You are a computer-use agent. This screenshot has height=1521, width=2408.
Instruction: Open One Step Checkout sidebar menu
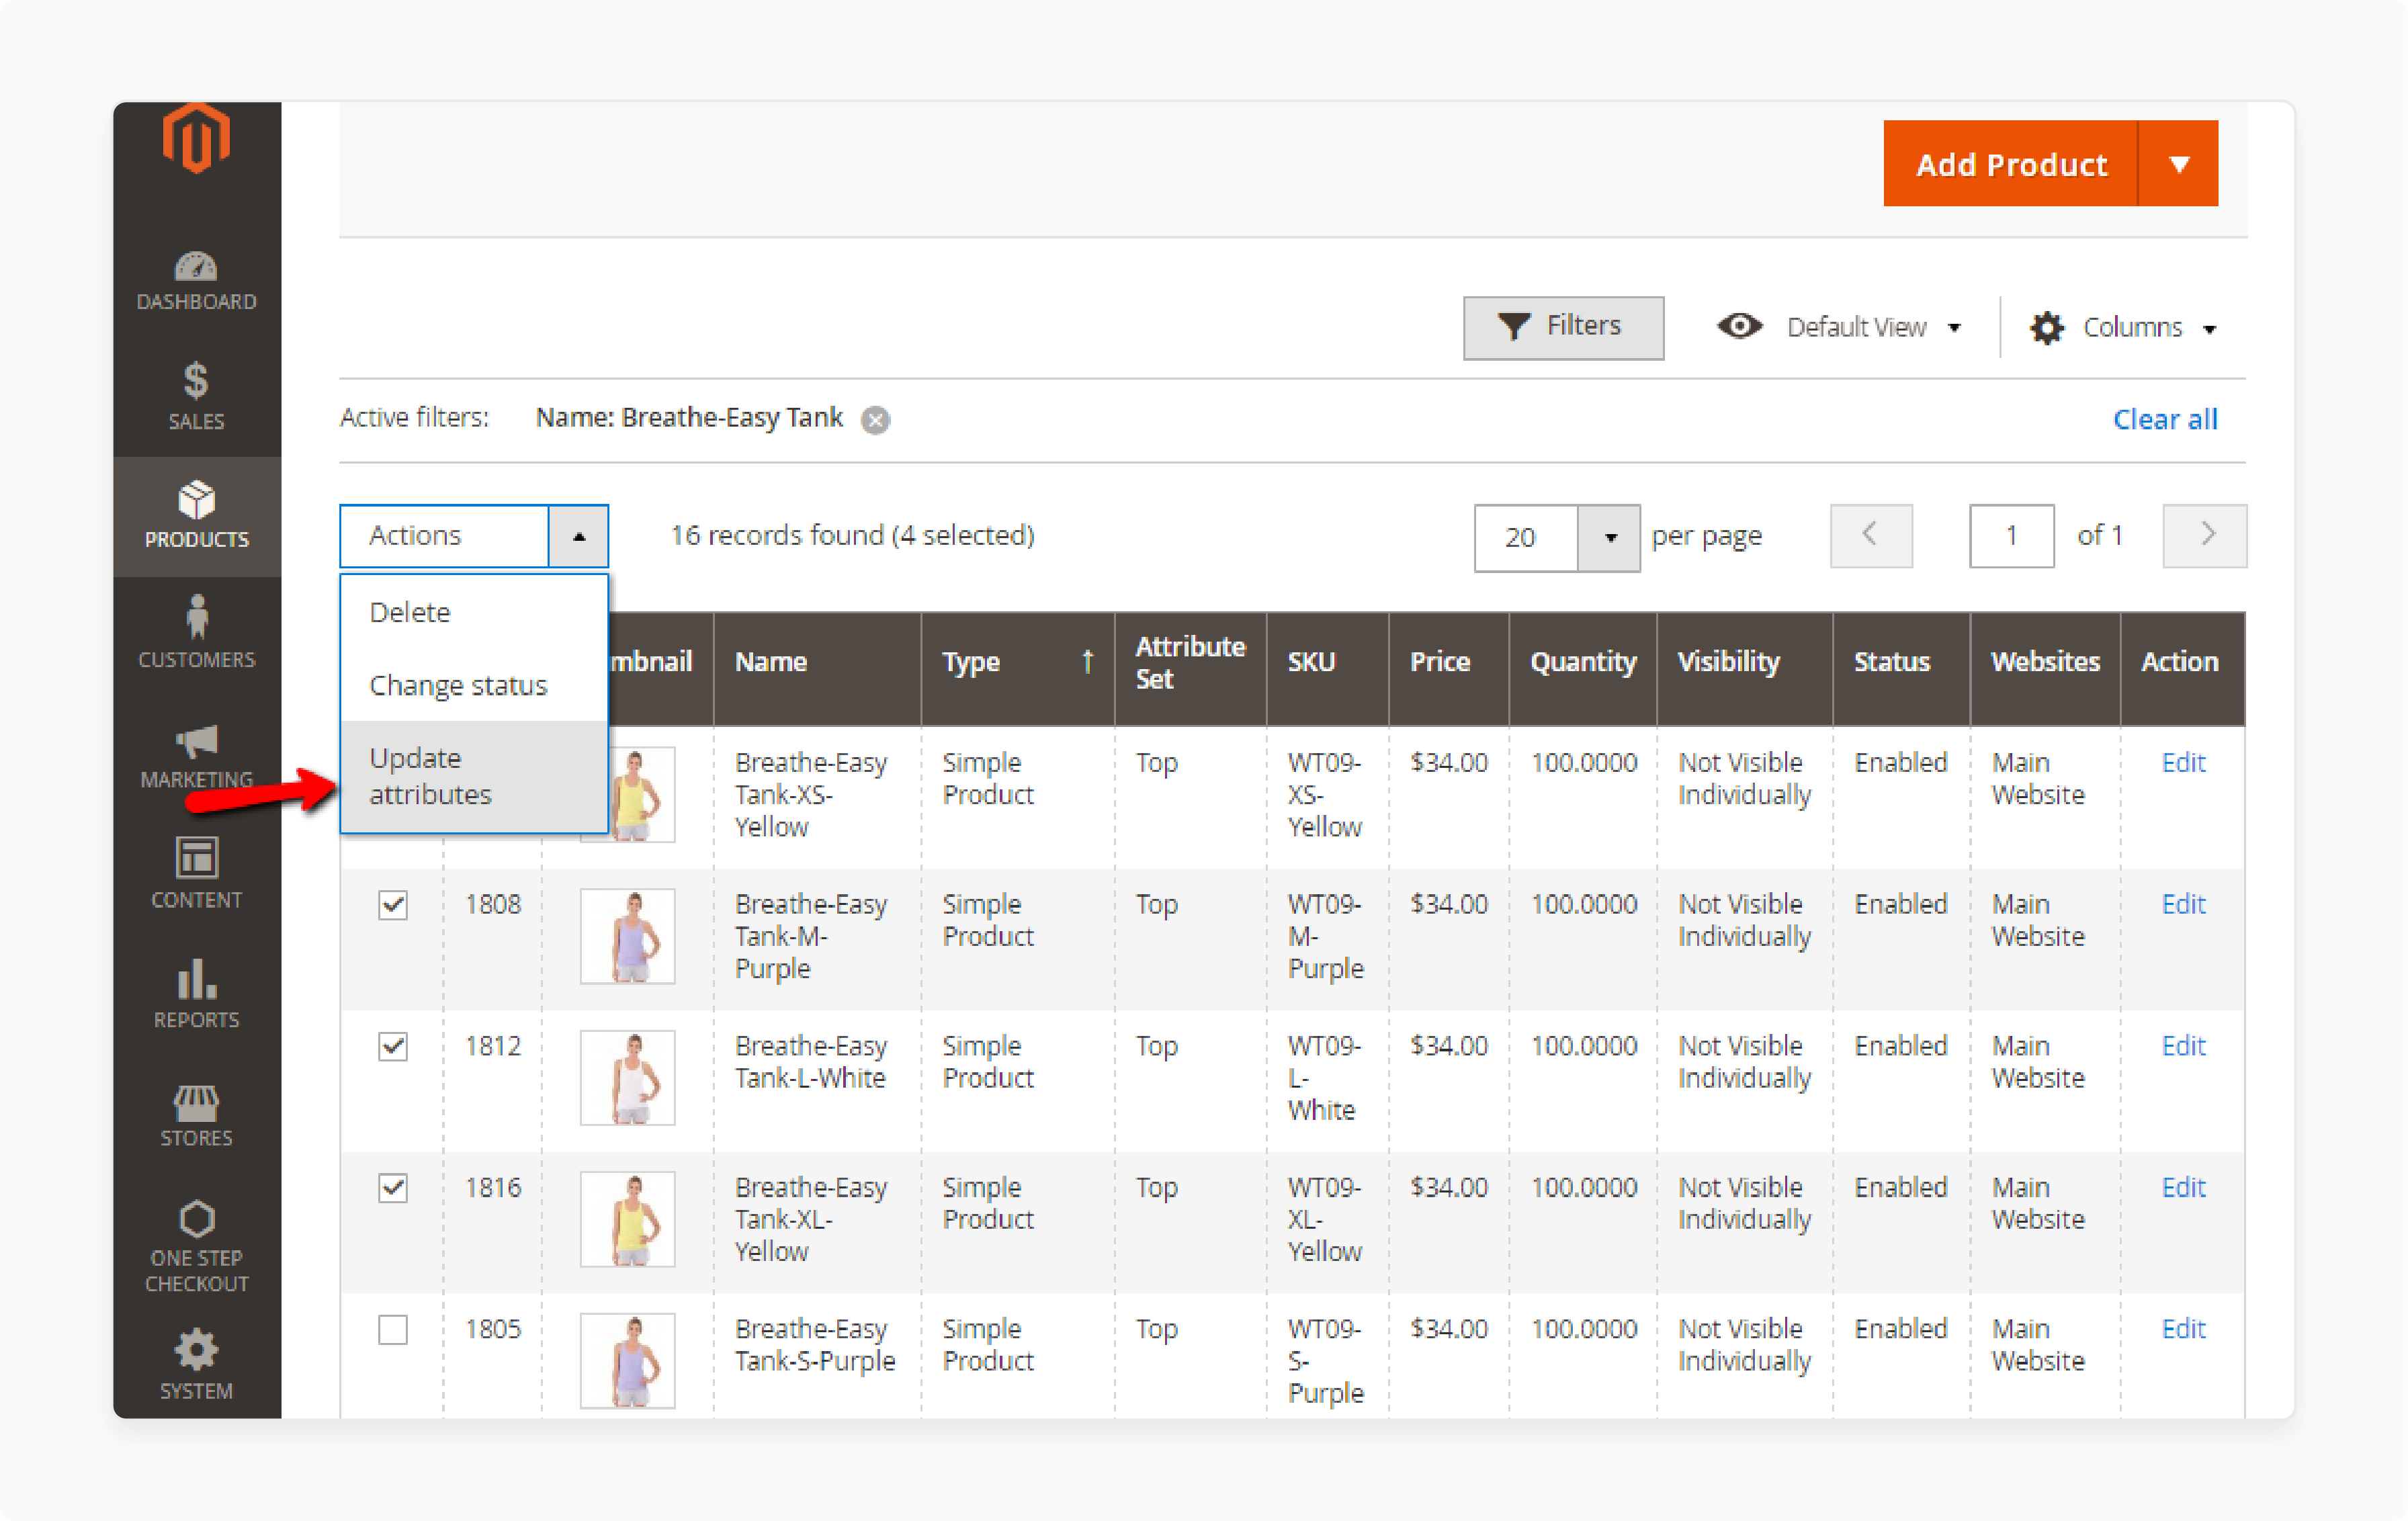coord(196,1246)
